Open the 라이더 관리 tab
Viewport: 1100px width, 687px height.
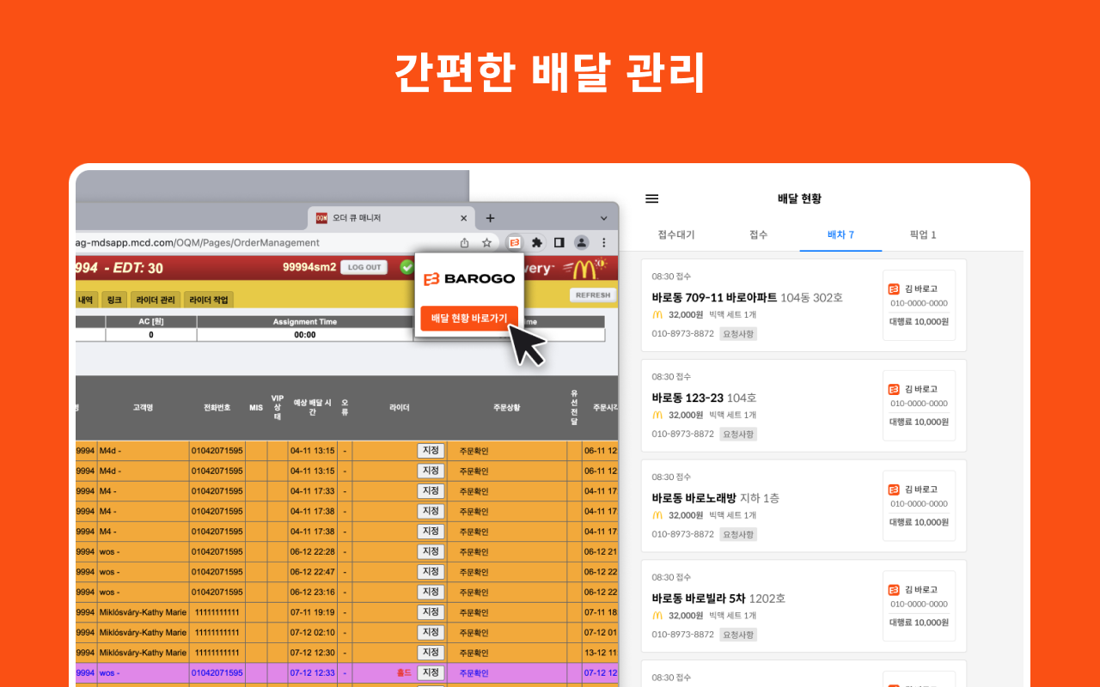coord(156,300)
